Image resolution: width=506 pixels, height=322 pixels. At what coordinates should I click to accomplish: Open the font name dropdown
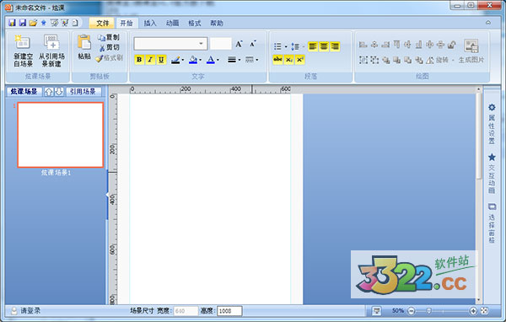[201, 44]
